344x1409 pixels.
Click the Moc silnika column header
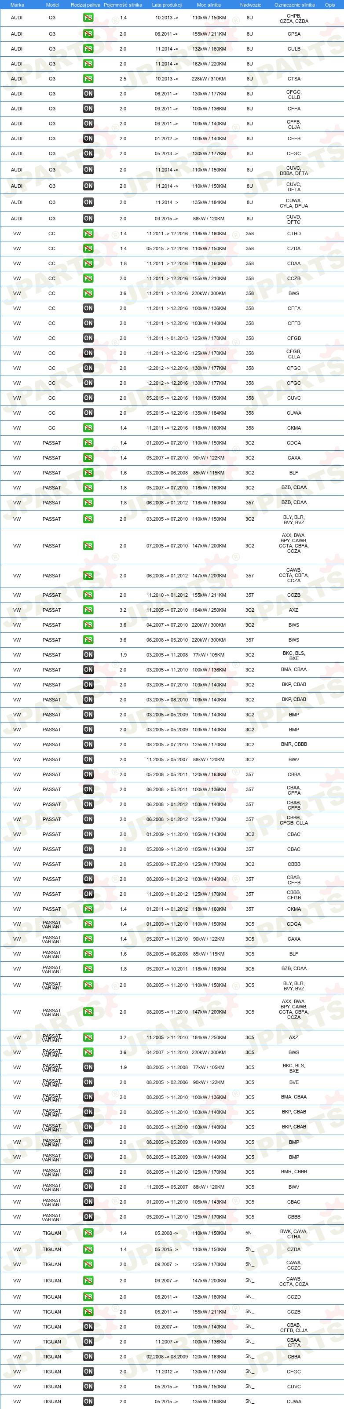pyautogui.click(x=209, y=5)
